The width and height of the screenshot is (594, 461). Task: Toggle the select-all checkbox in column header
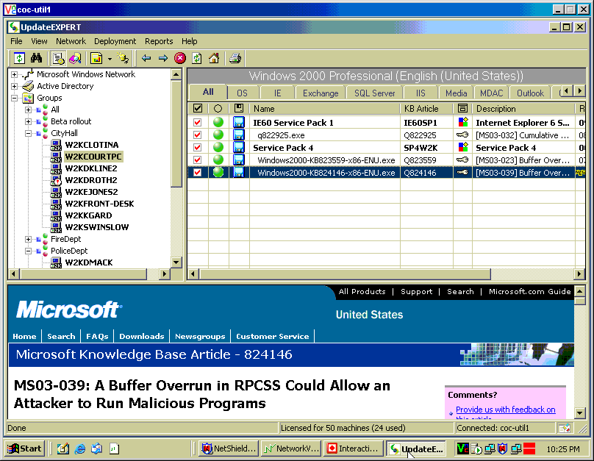click(197, 109)
